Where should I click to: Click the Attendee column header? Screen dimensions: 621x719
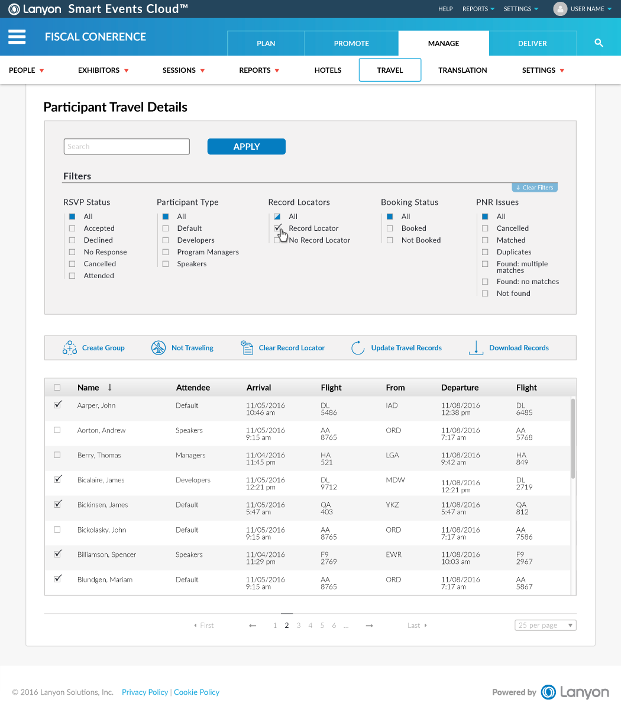pyautogui.click(x=193, y=388)
